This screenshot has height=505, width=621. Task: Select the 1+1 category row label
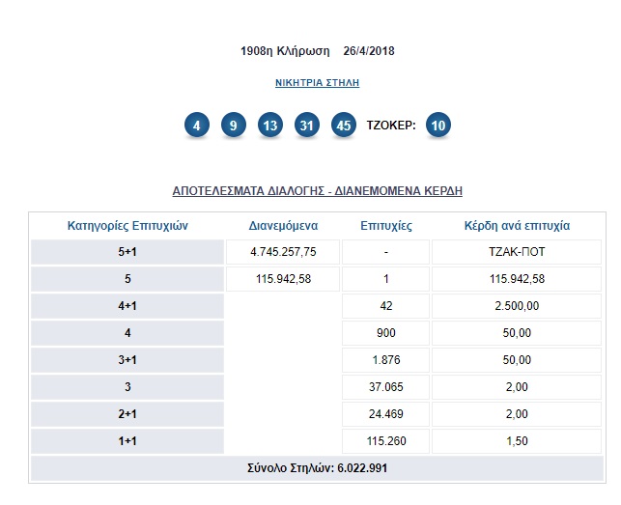pos(127,441)
